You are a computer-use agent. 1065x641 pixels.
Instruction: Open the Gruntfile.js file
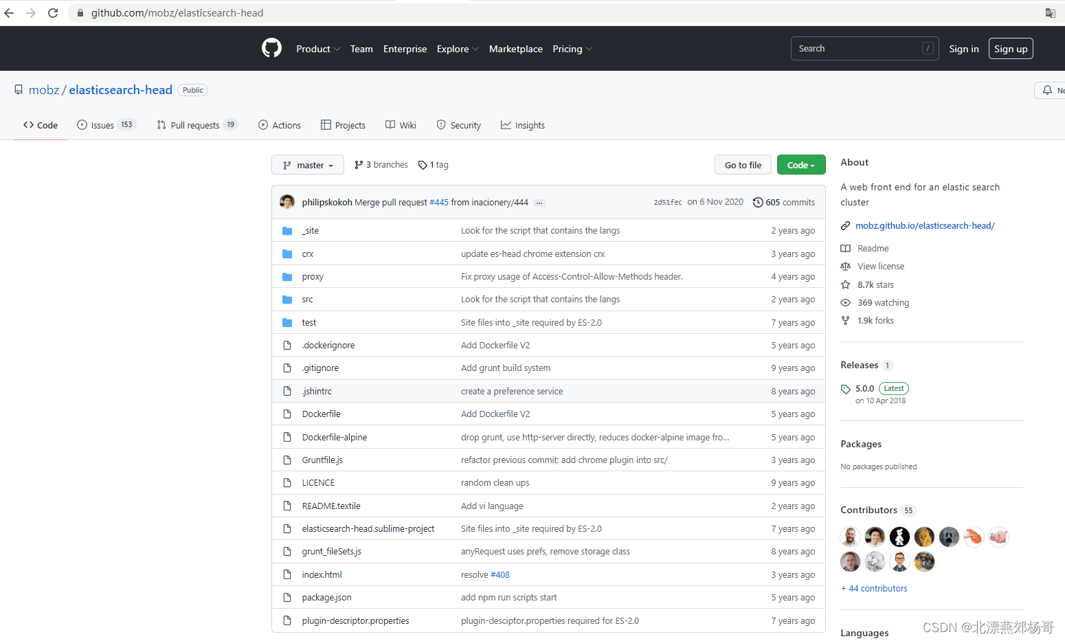click(x=322, y=460)
